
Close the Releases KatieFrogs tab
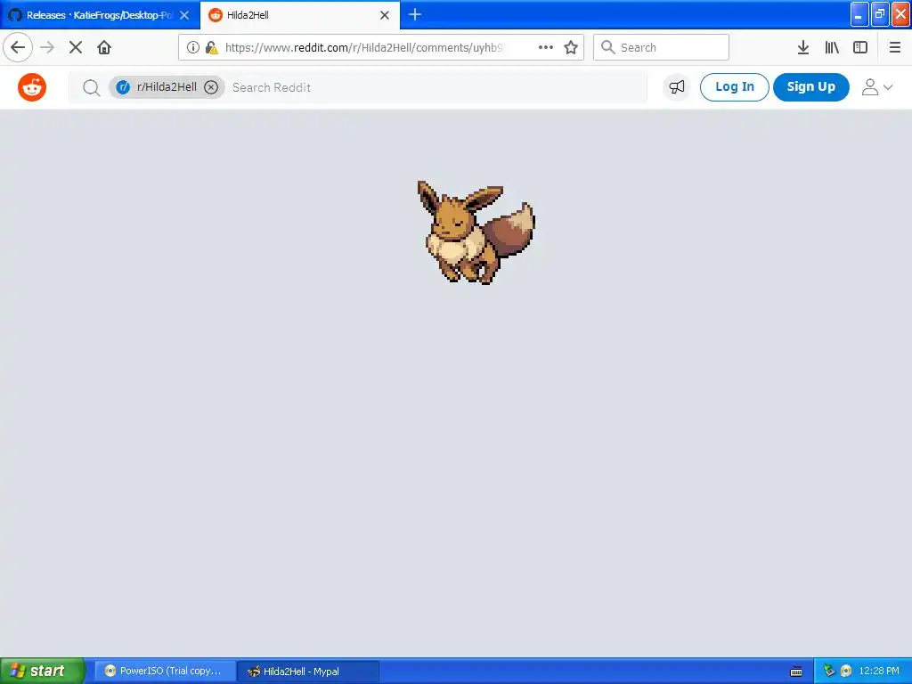tap(184, 15)
